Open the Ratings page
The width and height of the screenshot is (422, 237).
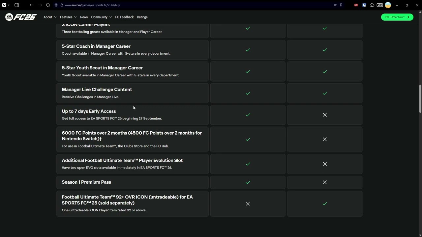coord(142,17)
